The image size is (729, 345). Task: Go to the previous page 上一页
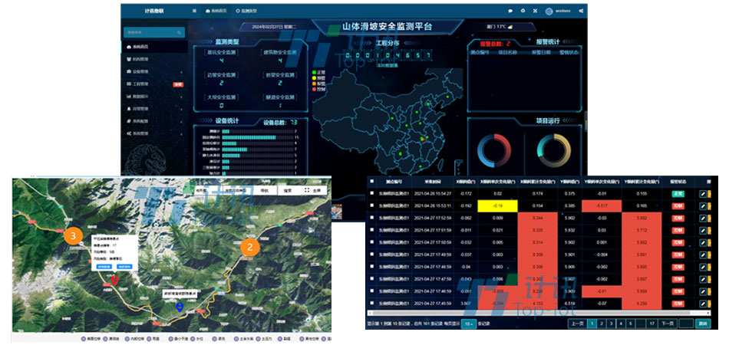[x=576, y=324]
